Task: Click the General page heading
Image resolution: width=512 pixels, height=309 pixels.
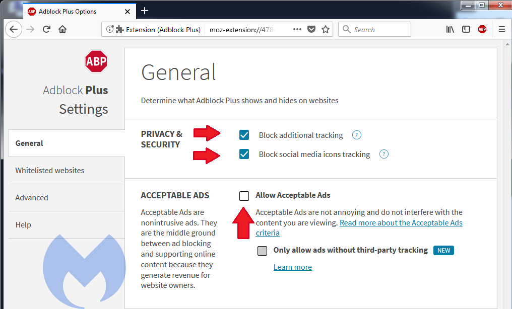Action: (x=178, y=72)
